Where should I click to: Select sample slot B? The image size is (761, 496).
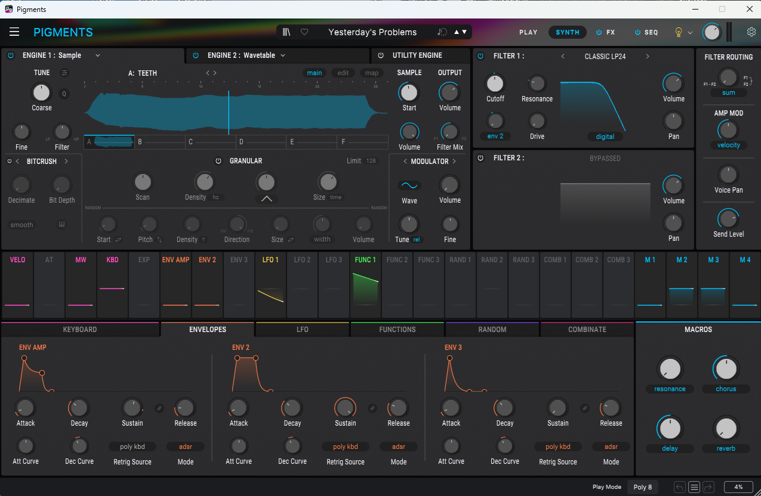pyautogui.click(x=160, y=142)
